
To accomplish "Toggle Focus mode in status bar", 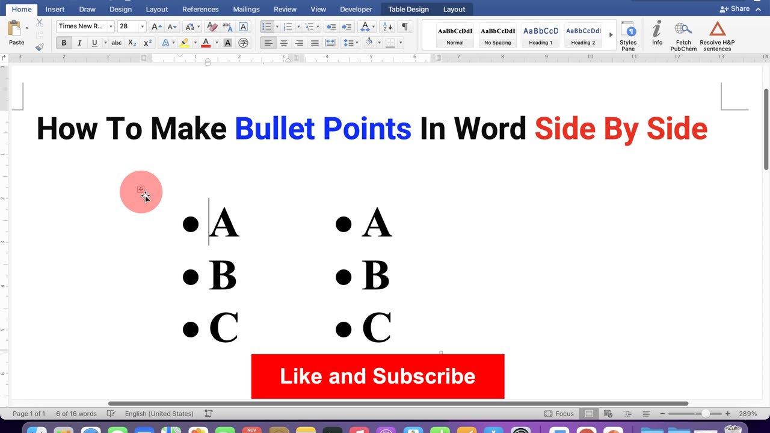I will 559,414.
